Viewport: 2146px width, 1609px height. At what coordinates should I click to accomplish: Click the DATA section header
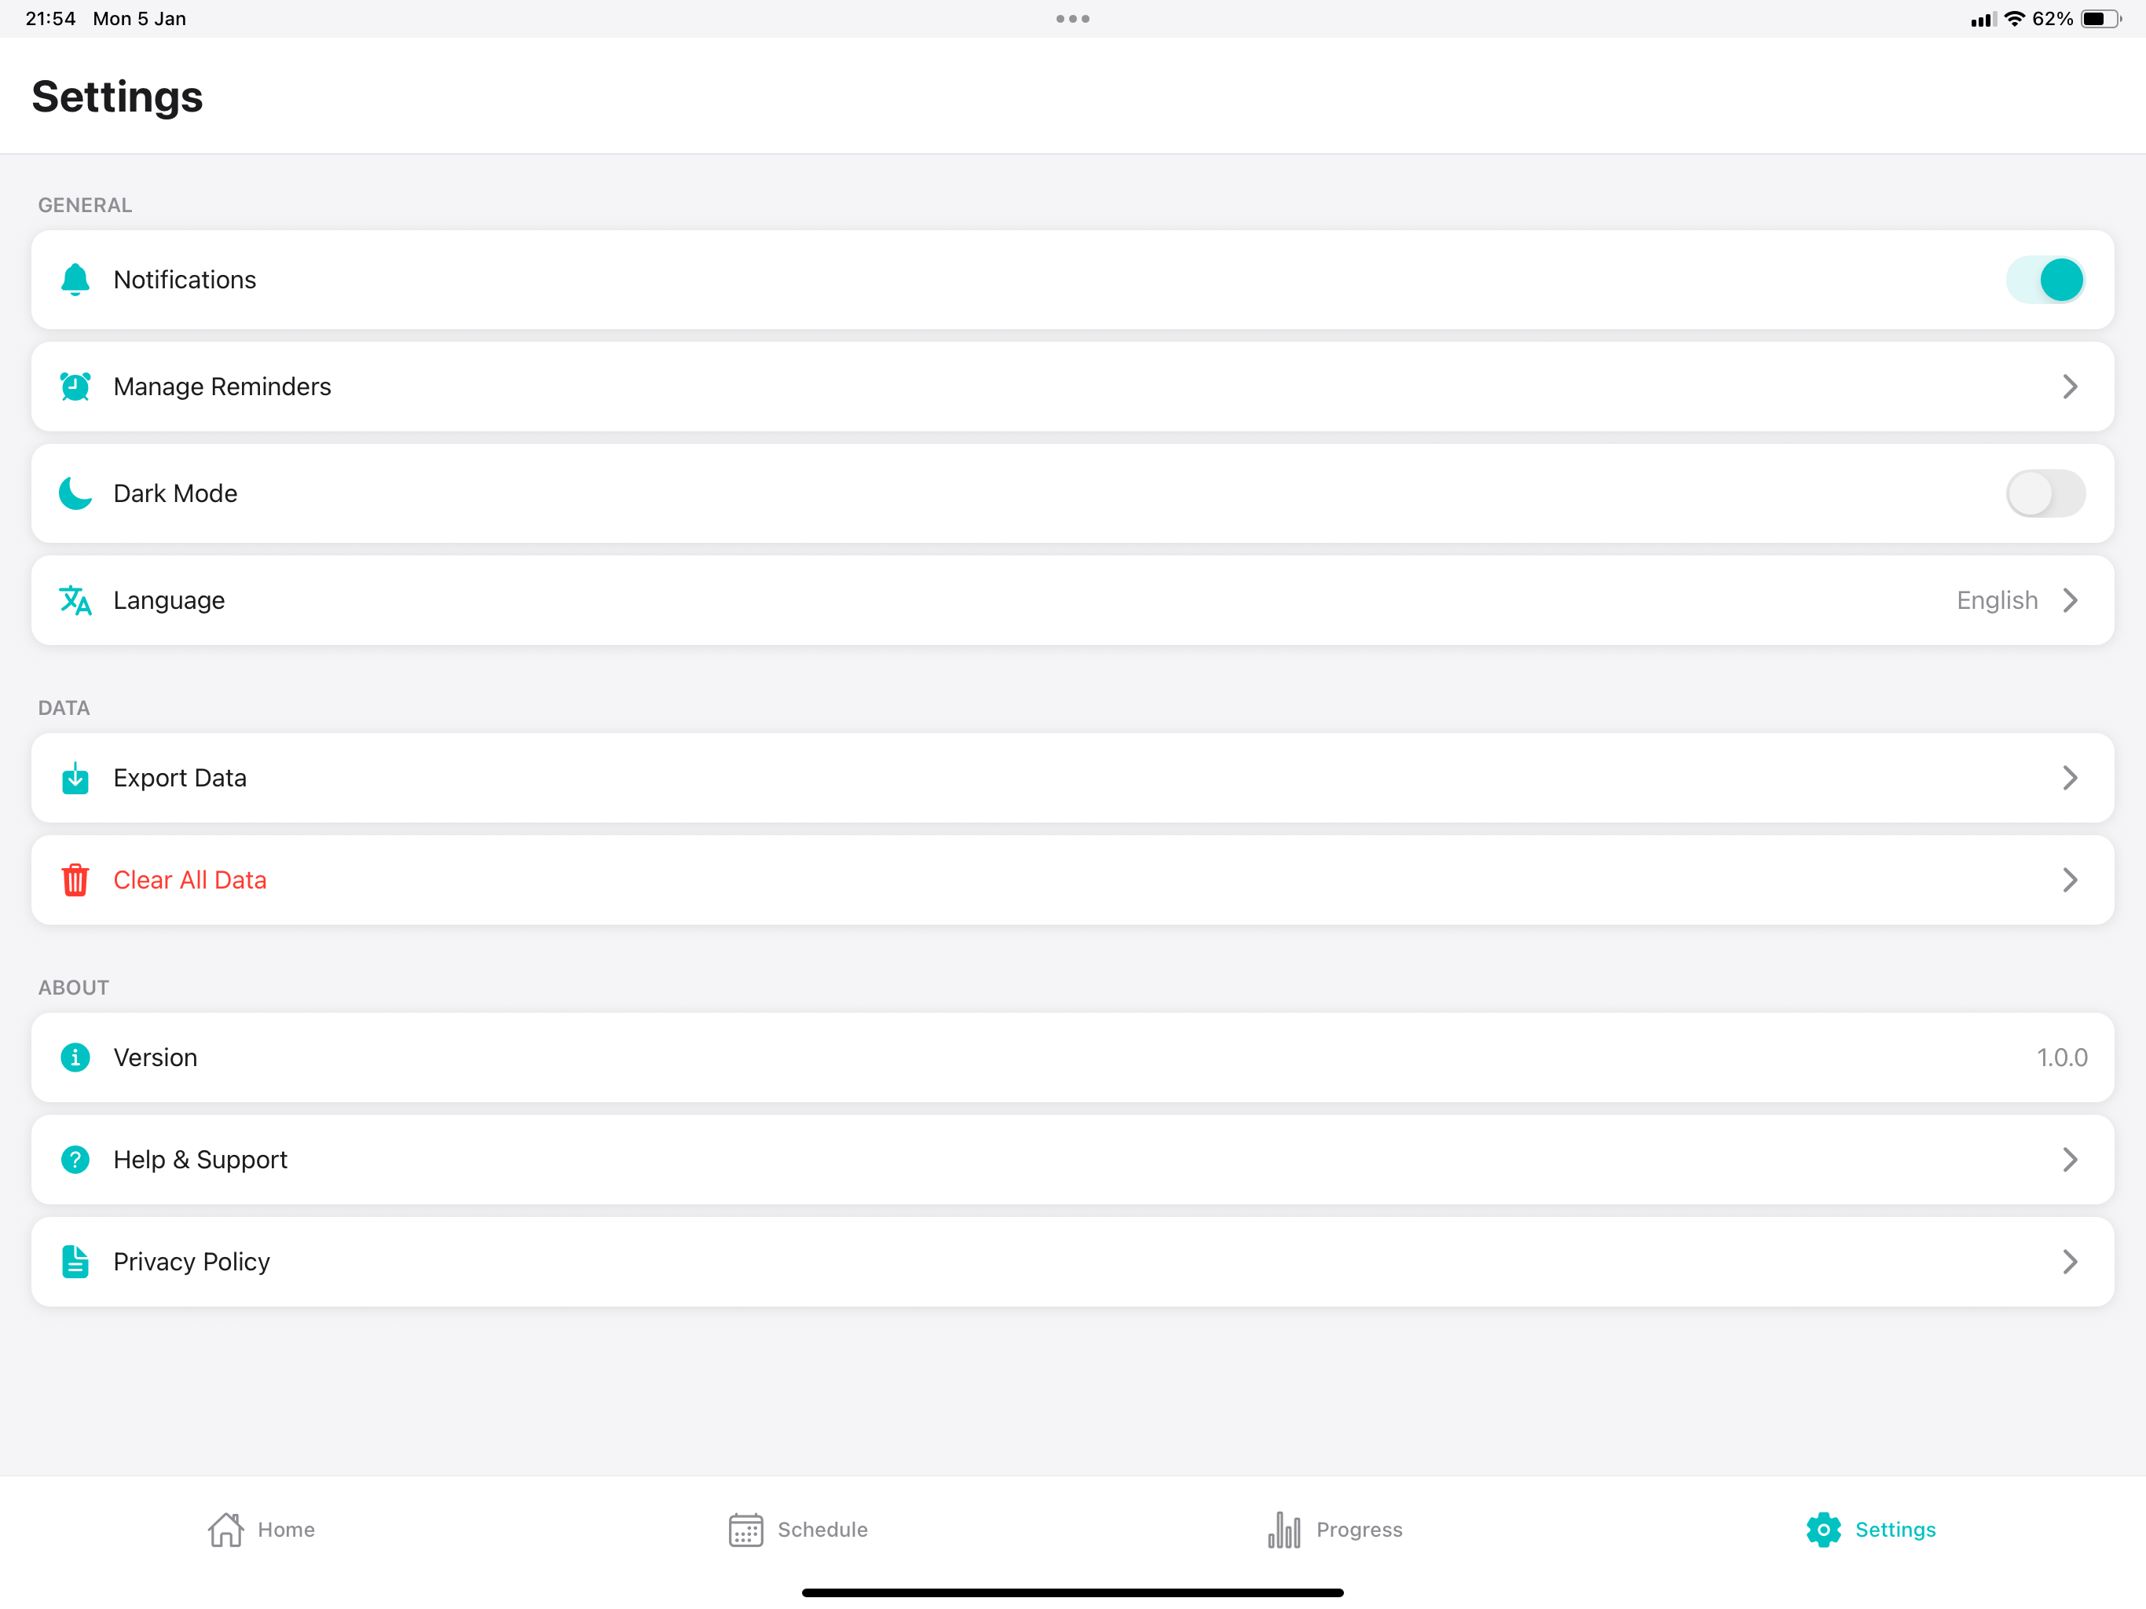point(64,707)
